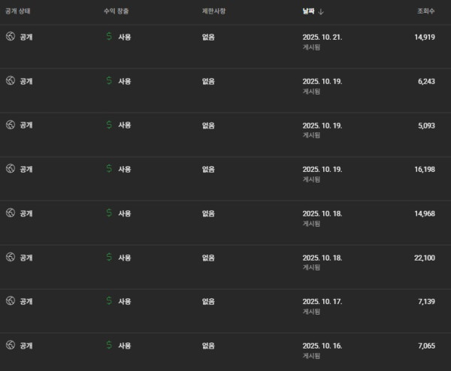
Task: Click the green dollar icon in the 22,100 views row
Action: 110,258
